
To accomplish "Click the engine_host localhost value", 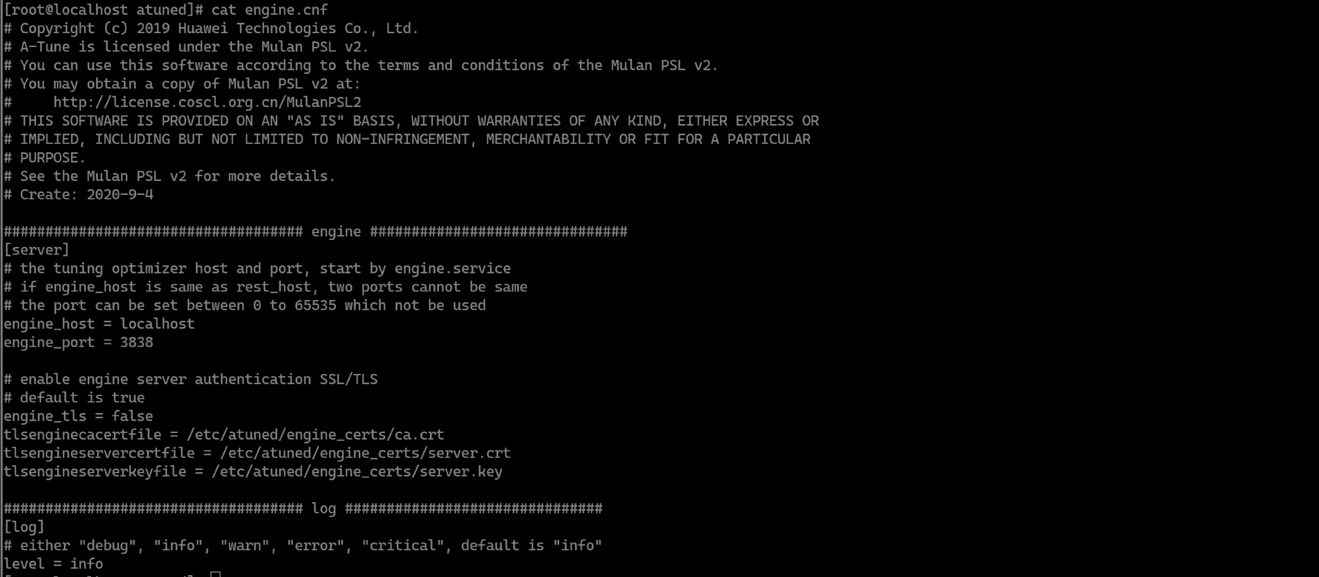I will click(157, 324).
